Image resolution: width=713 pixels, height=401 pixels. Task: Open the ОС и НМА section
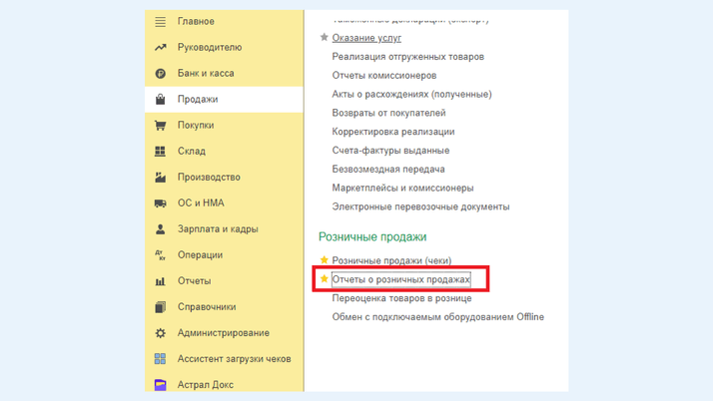point(224,203)
